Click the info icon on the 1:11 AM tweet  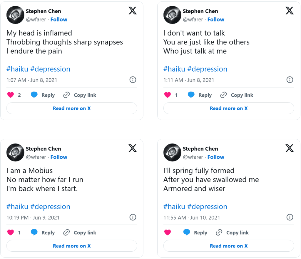coord(290,80)
